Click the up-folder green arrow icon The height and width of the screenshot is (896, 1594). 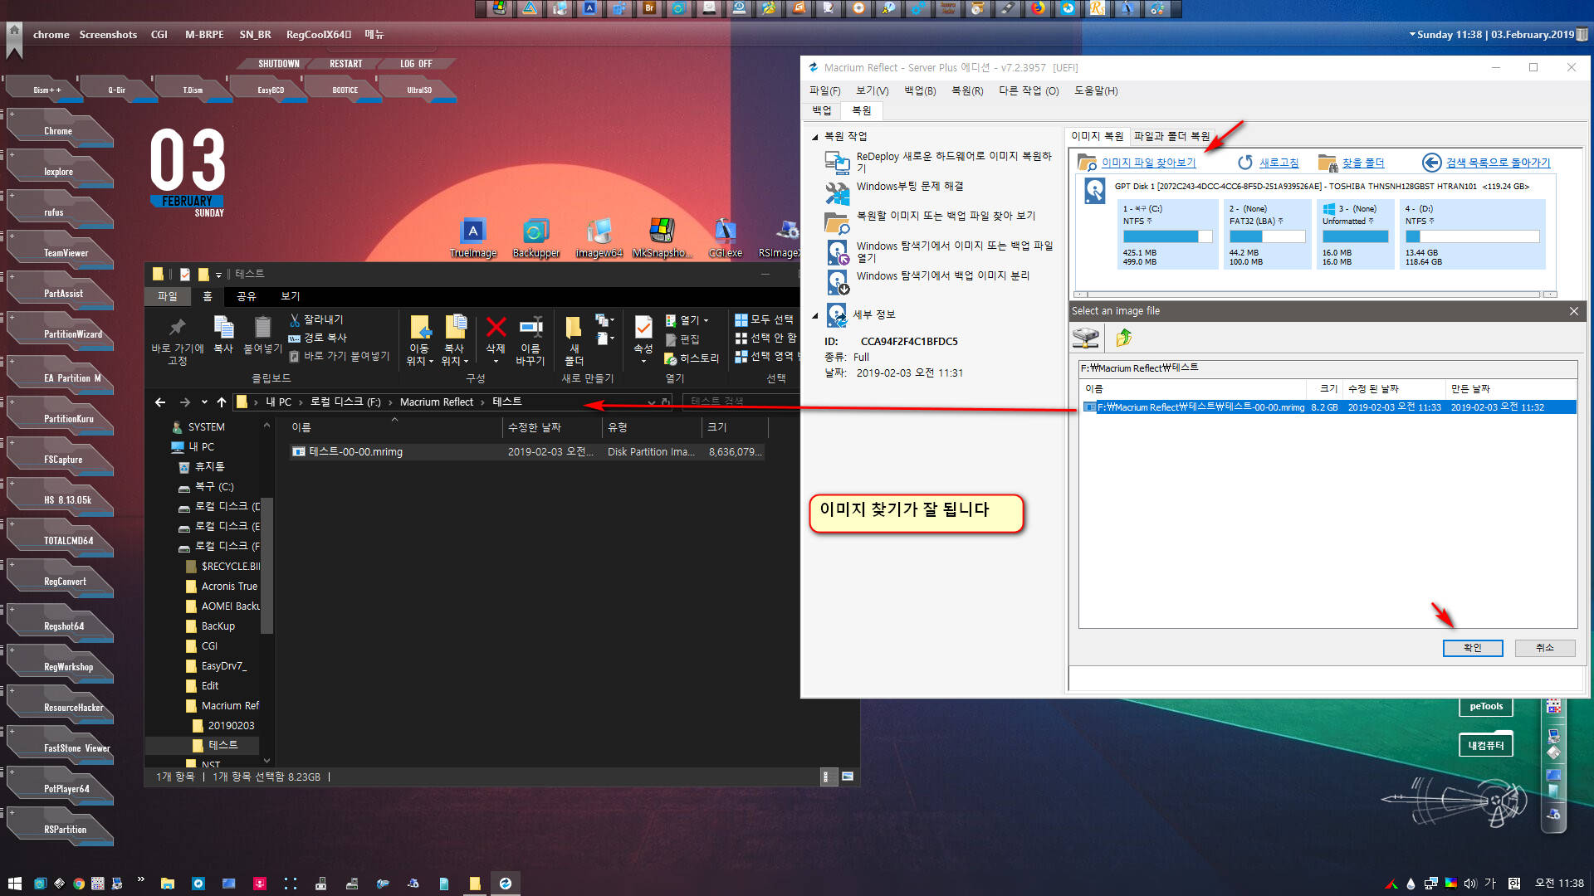pyautogui.click(x=1124, y=337)
